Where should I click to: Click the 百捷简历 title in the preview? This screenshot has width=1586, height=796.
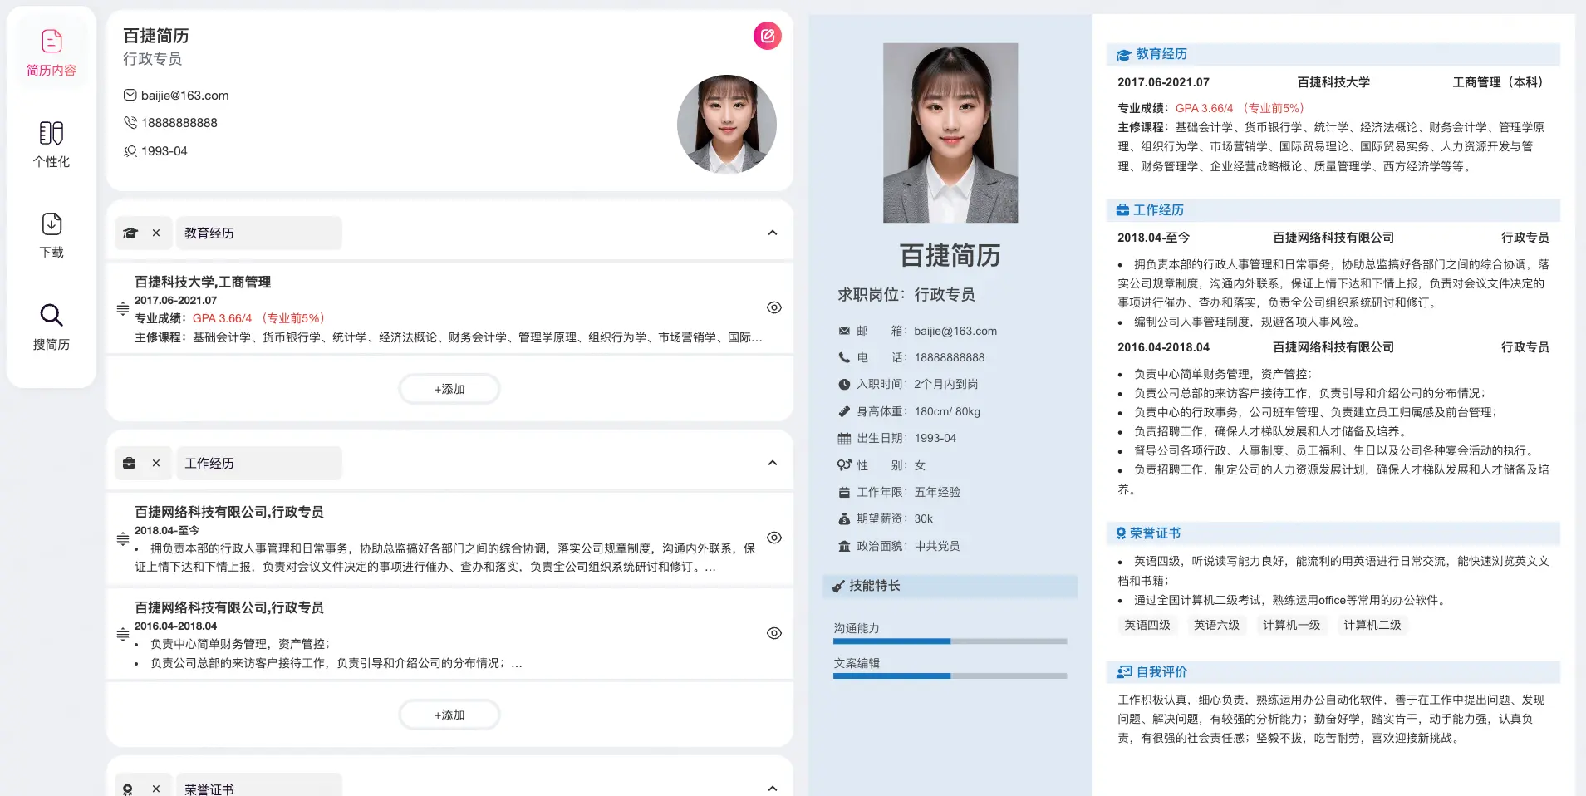(x=950, y=255)
